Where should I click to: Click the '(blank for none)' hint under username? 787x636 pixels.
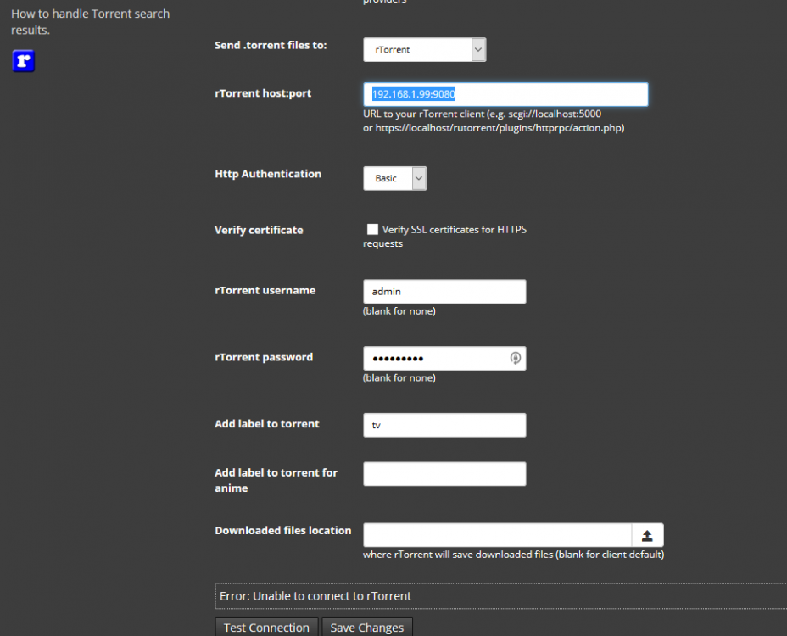(x=399, y=311)
